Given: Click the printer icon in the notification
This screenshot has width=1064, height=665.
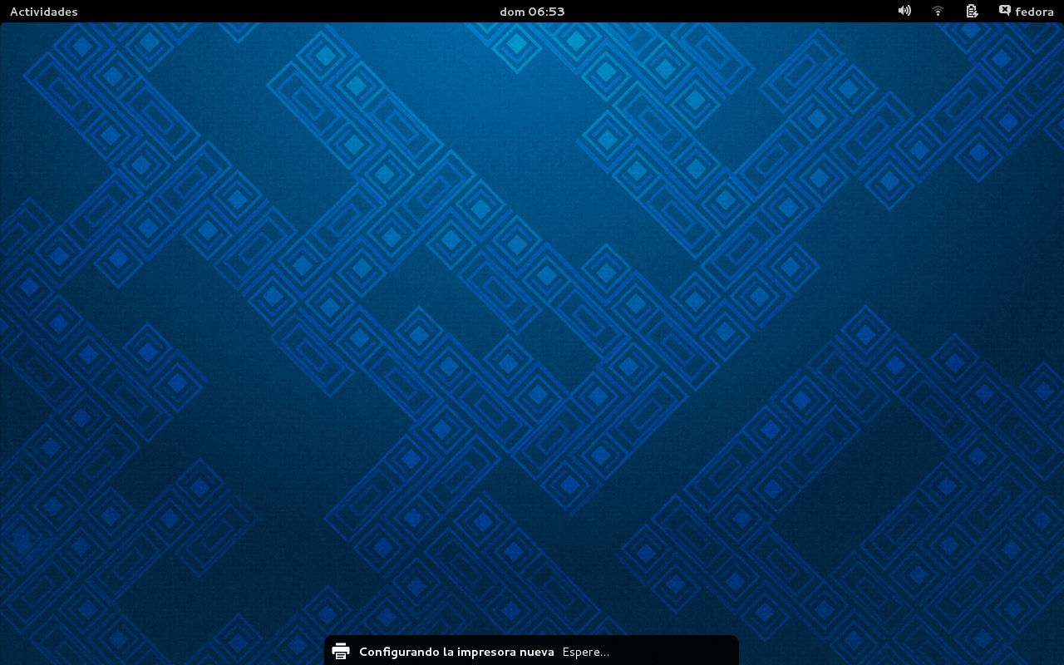Looking at the screenshot, I should click(x=340, y=652).
